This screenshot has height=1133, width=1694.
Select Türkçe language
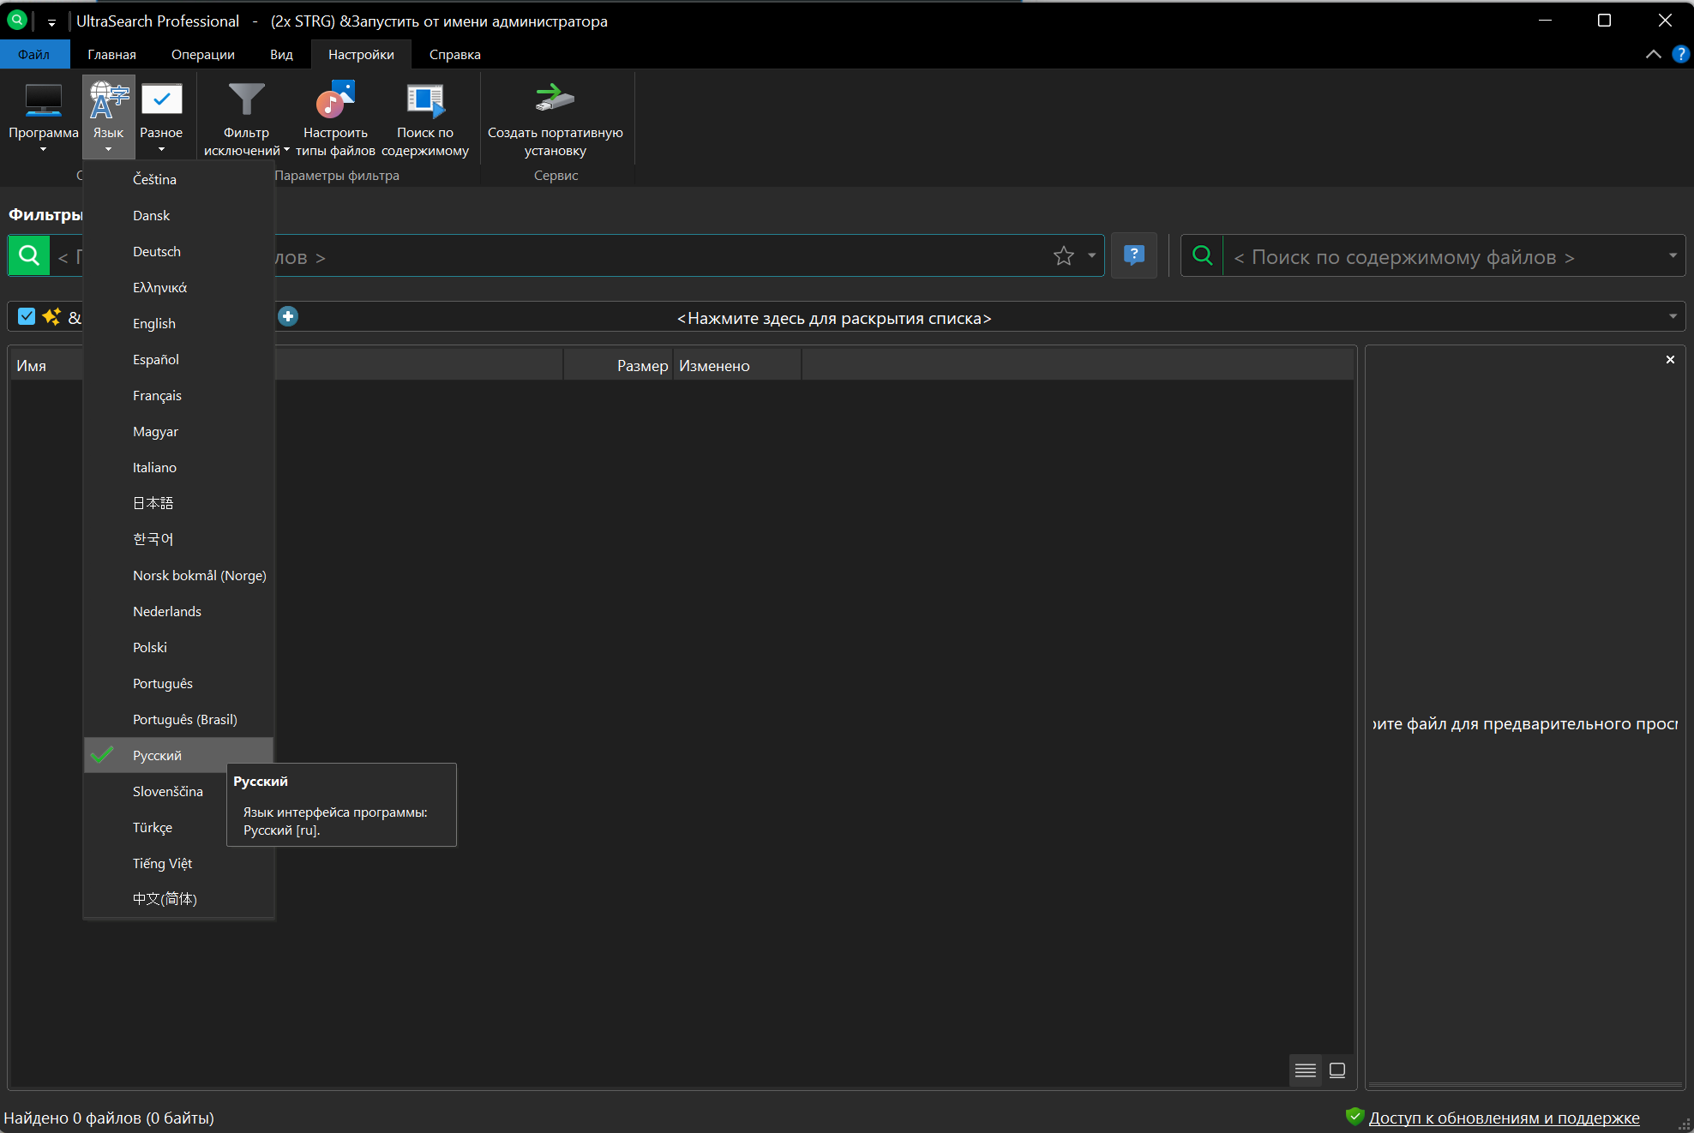pos(154,827)
